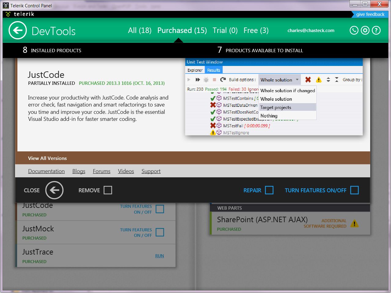
Task: Open View All Versions
Action: pyautogui.click(x=47, y=158)
